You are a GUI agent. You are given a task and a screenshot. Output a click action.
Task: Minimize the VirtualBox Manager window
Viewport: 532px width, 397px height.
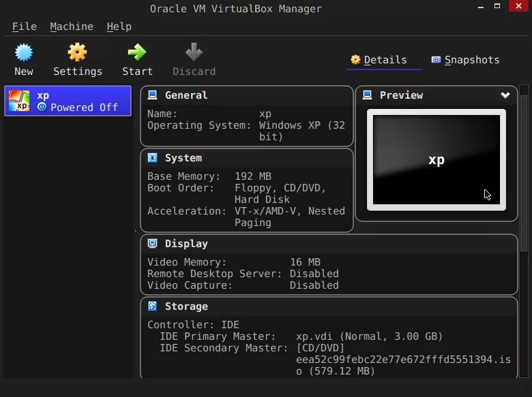(x=480, y=6)
